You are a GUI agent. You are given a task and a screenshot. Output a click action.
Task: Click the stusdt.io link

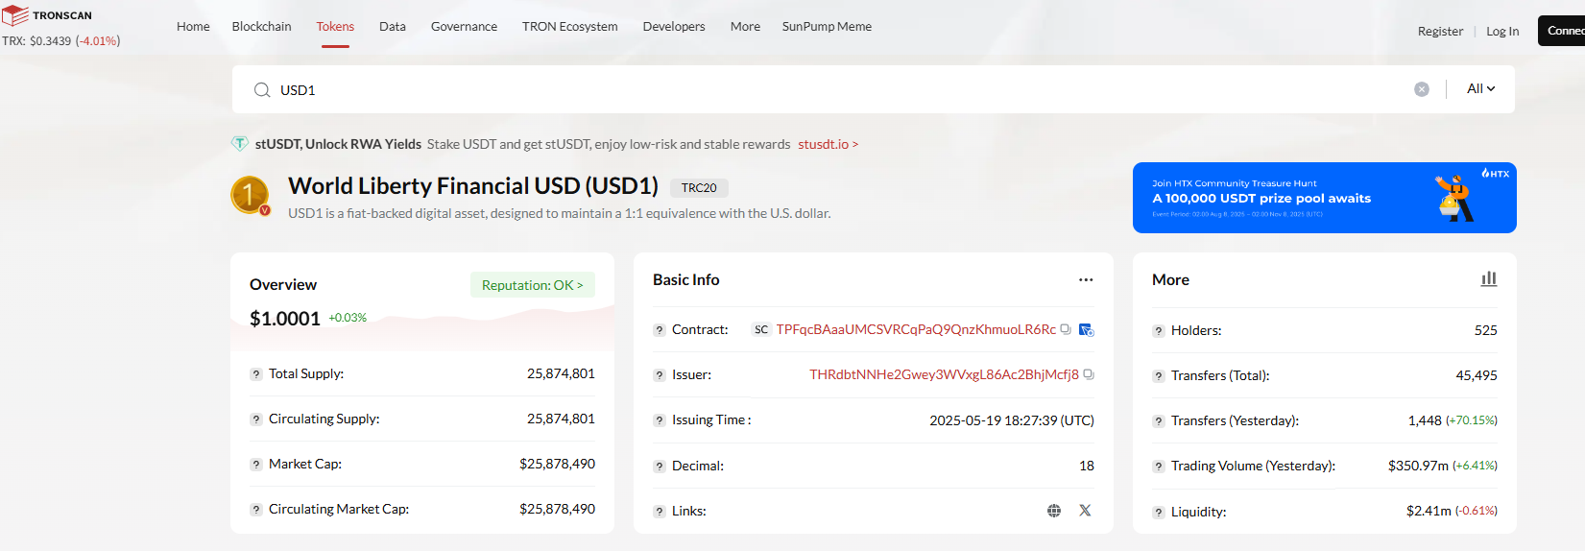[x=828, y=145]
